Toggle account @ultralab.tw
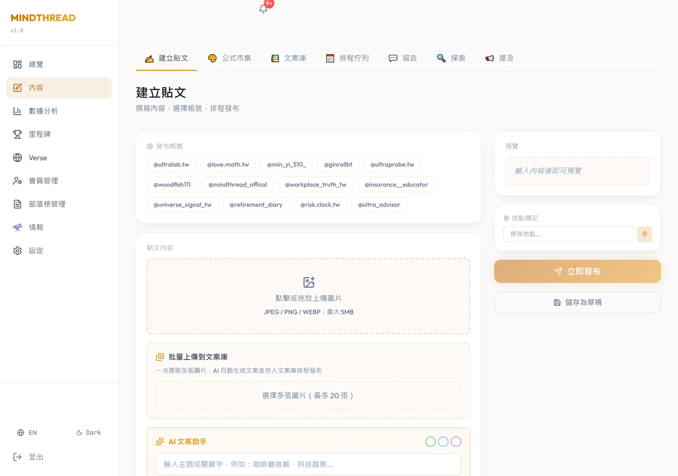The width and height of the screenshot is (678, 476). coord(171,165)
